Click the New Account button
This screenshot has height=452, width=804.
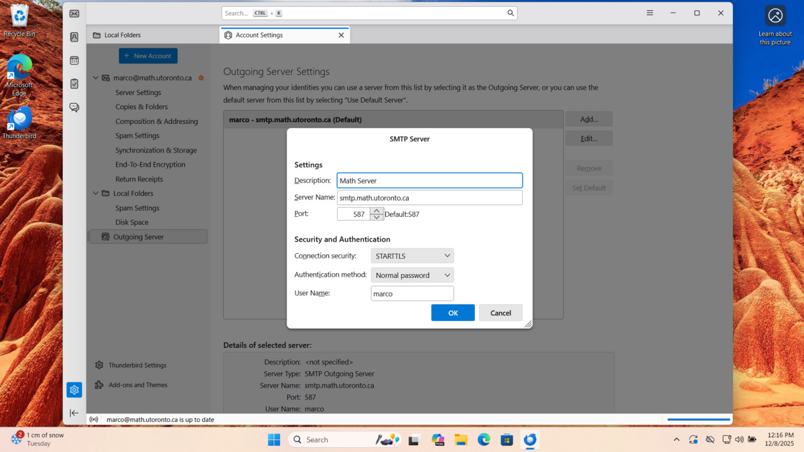pos(148,56)
